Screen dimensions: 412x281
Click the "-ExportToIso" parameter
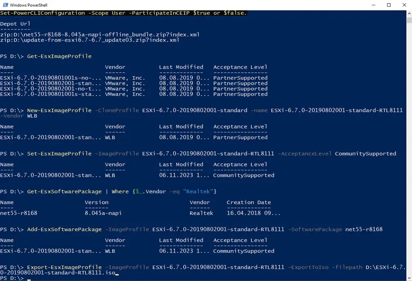tap(308, 267)
